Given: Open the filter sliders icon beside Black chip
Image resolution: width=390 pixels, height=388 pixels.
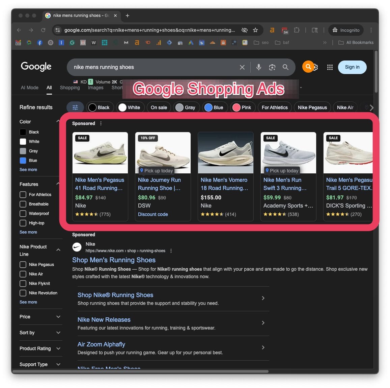Looking at the screenshot, I should (x=75, y=107).
